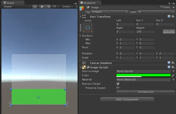Open the Static dropdown arrow
This screenshot has height=114, width=176.
[x=173, y=7]
